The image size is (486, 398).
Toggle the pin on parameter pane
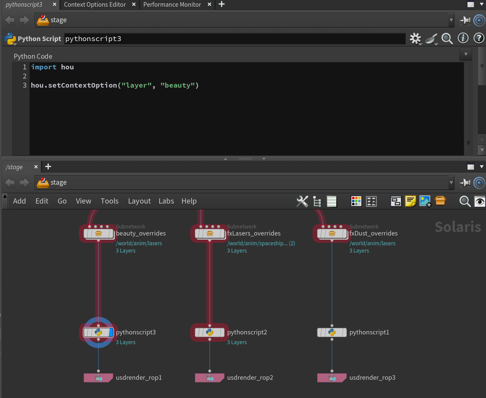[x=465, y=20]
